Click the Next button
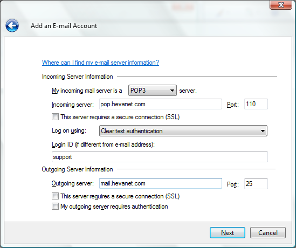The image size is (296, 248). (x=228, y=233)
